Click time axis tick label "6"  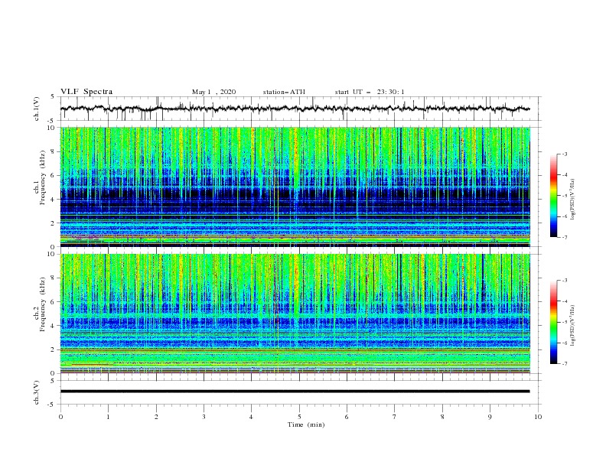point(347,417)
